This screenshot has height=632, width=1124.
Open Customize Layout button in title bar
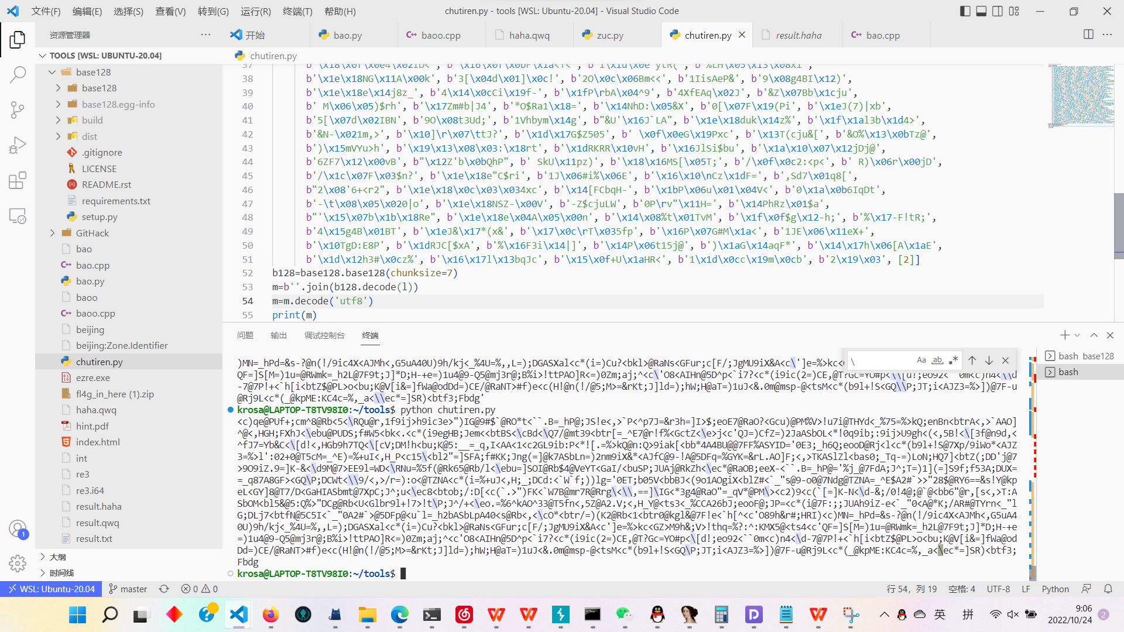pyautogui.click(x=1014, y=11)
